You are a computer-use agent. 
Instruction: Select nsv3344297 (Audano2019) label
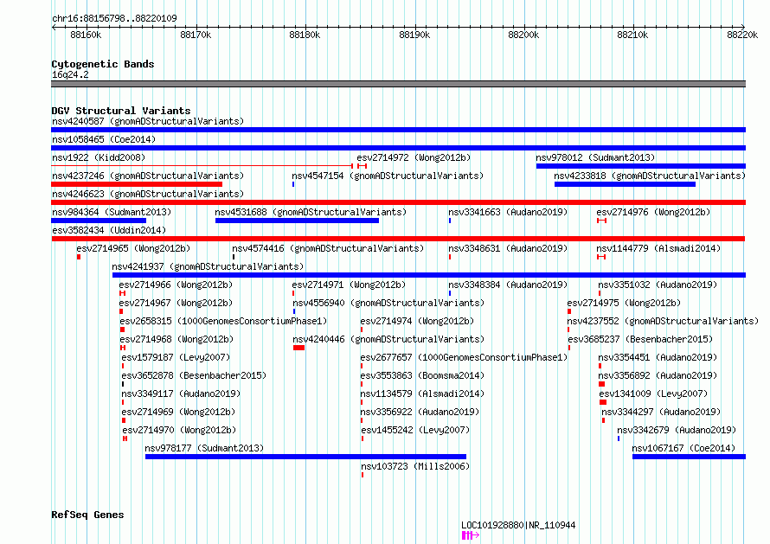click(x=661, y=412)
